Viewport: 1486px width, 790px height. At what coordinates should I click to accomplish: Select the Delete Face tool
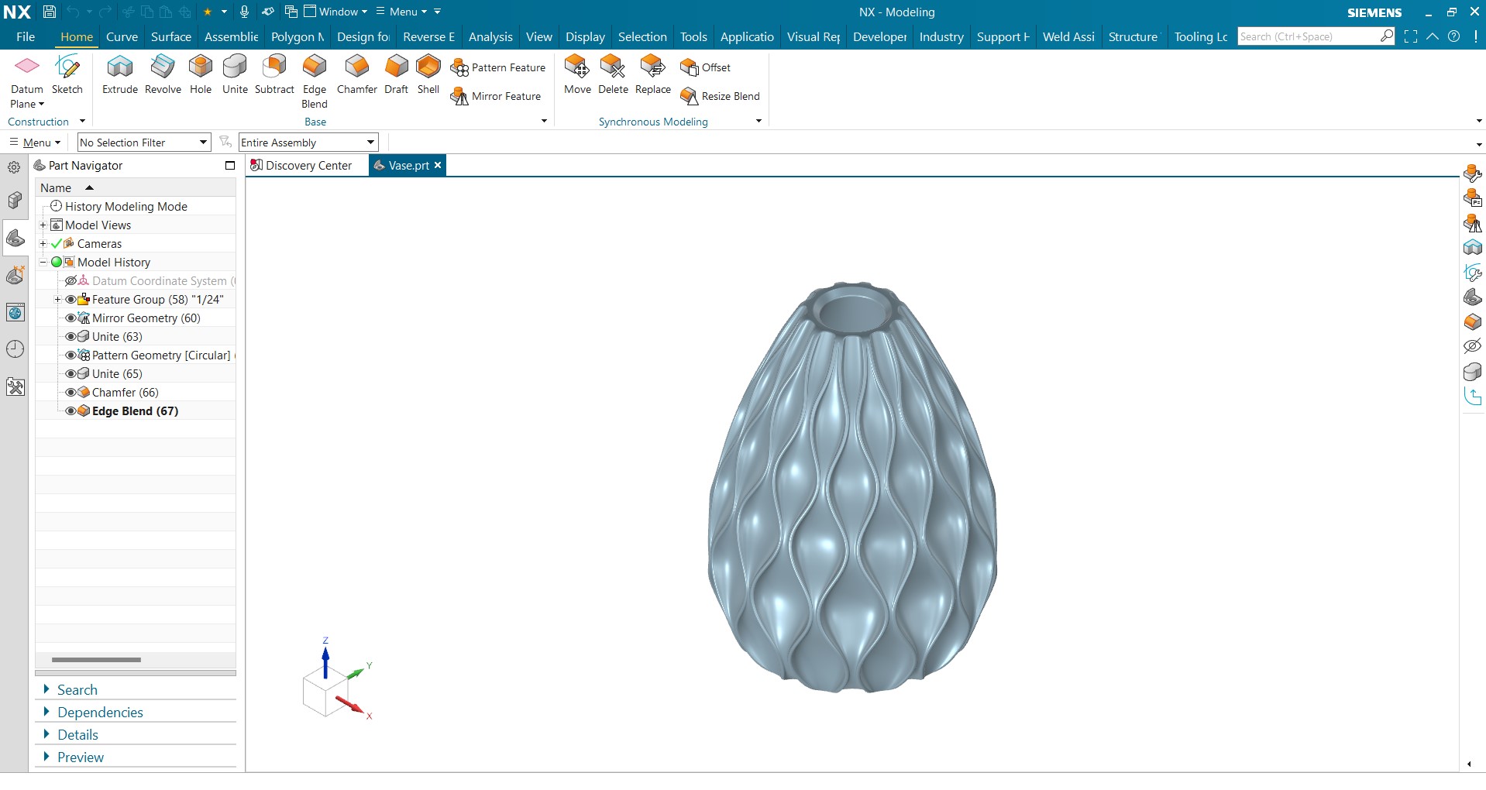[613, 75]
